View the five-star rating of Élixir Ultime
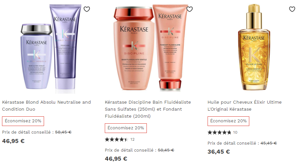Image resolution: width=298 pixels, height=164 pixels. [x=219, y=132]
